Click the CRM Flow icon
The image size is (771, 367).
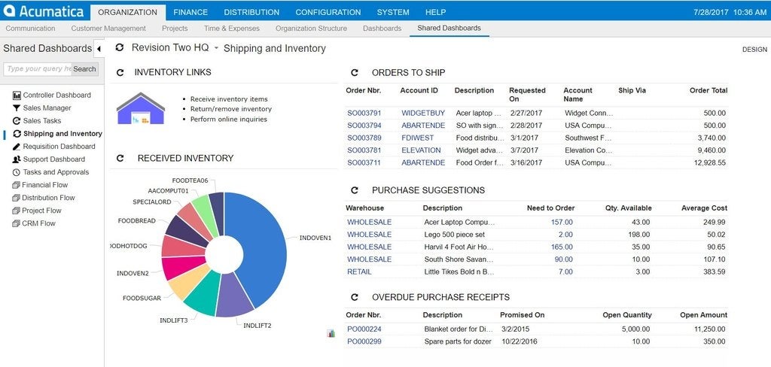point(17,223)
